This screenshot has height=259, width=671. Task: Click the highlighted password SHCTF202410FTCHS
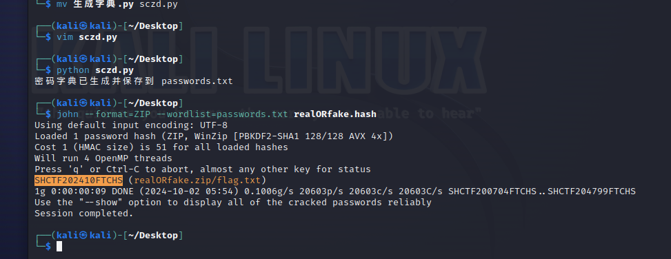tap(79, 180)
